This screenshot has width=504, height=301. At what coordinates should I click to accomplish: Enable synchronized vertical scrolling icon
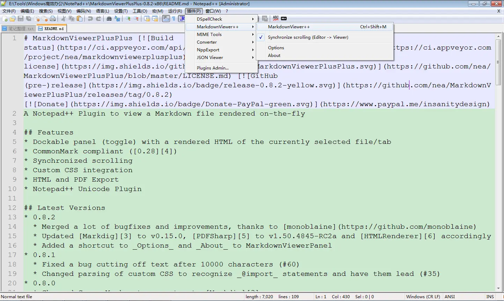(x=147, y=19)
